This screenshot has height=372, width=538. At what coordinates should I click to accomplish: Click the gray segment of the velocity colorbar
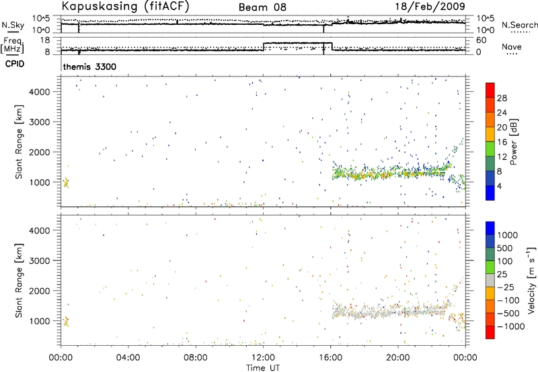pos(490,281)
